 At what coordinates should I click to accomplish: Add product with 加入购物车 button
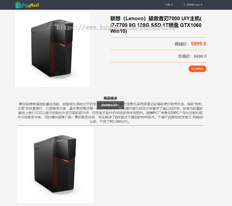point(197,69)
